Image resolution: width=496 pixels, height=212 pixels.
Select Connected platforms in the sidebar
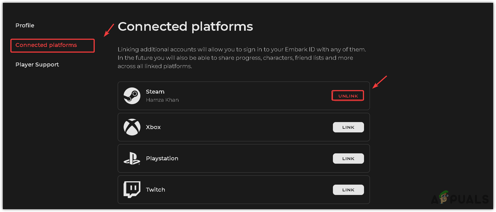46,45
